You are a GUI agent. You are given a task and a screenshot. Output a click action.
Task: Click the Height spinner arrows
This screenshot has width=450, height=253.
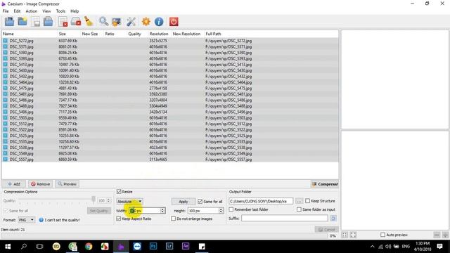coord(221,211)
